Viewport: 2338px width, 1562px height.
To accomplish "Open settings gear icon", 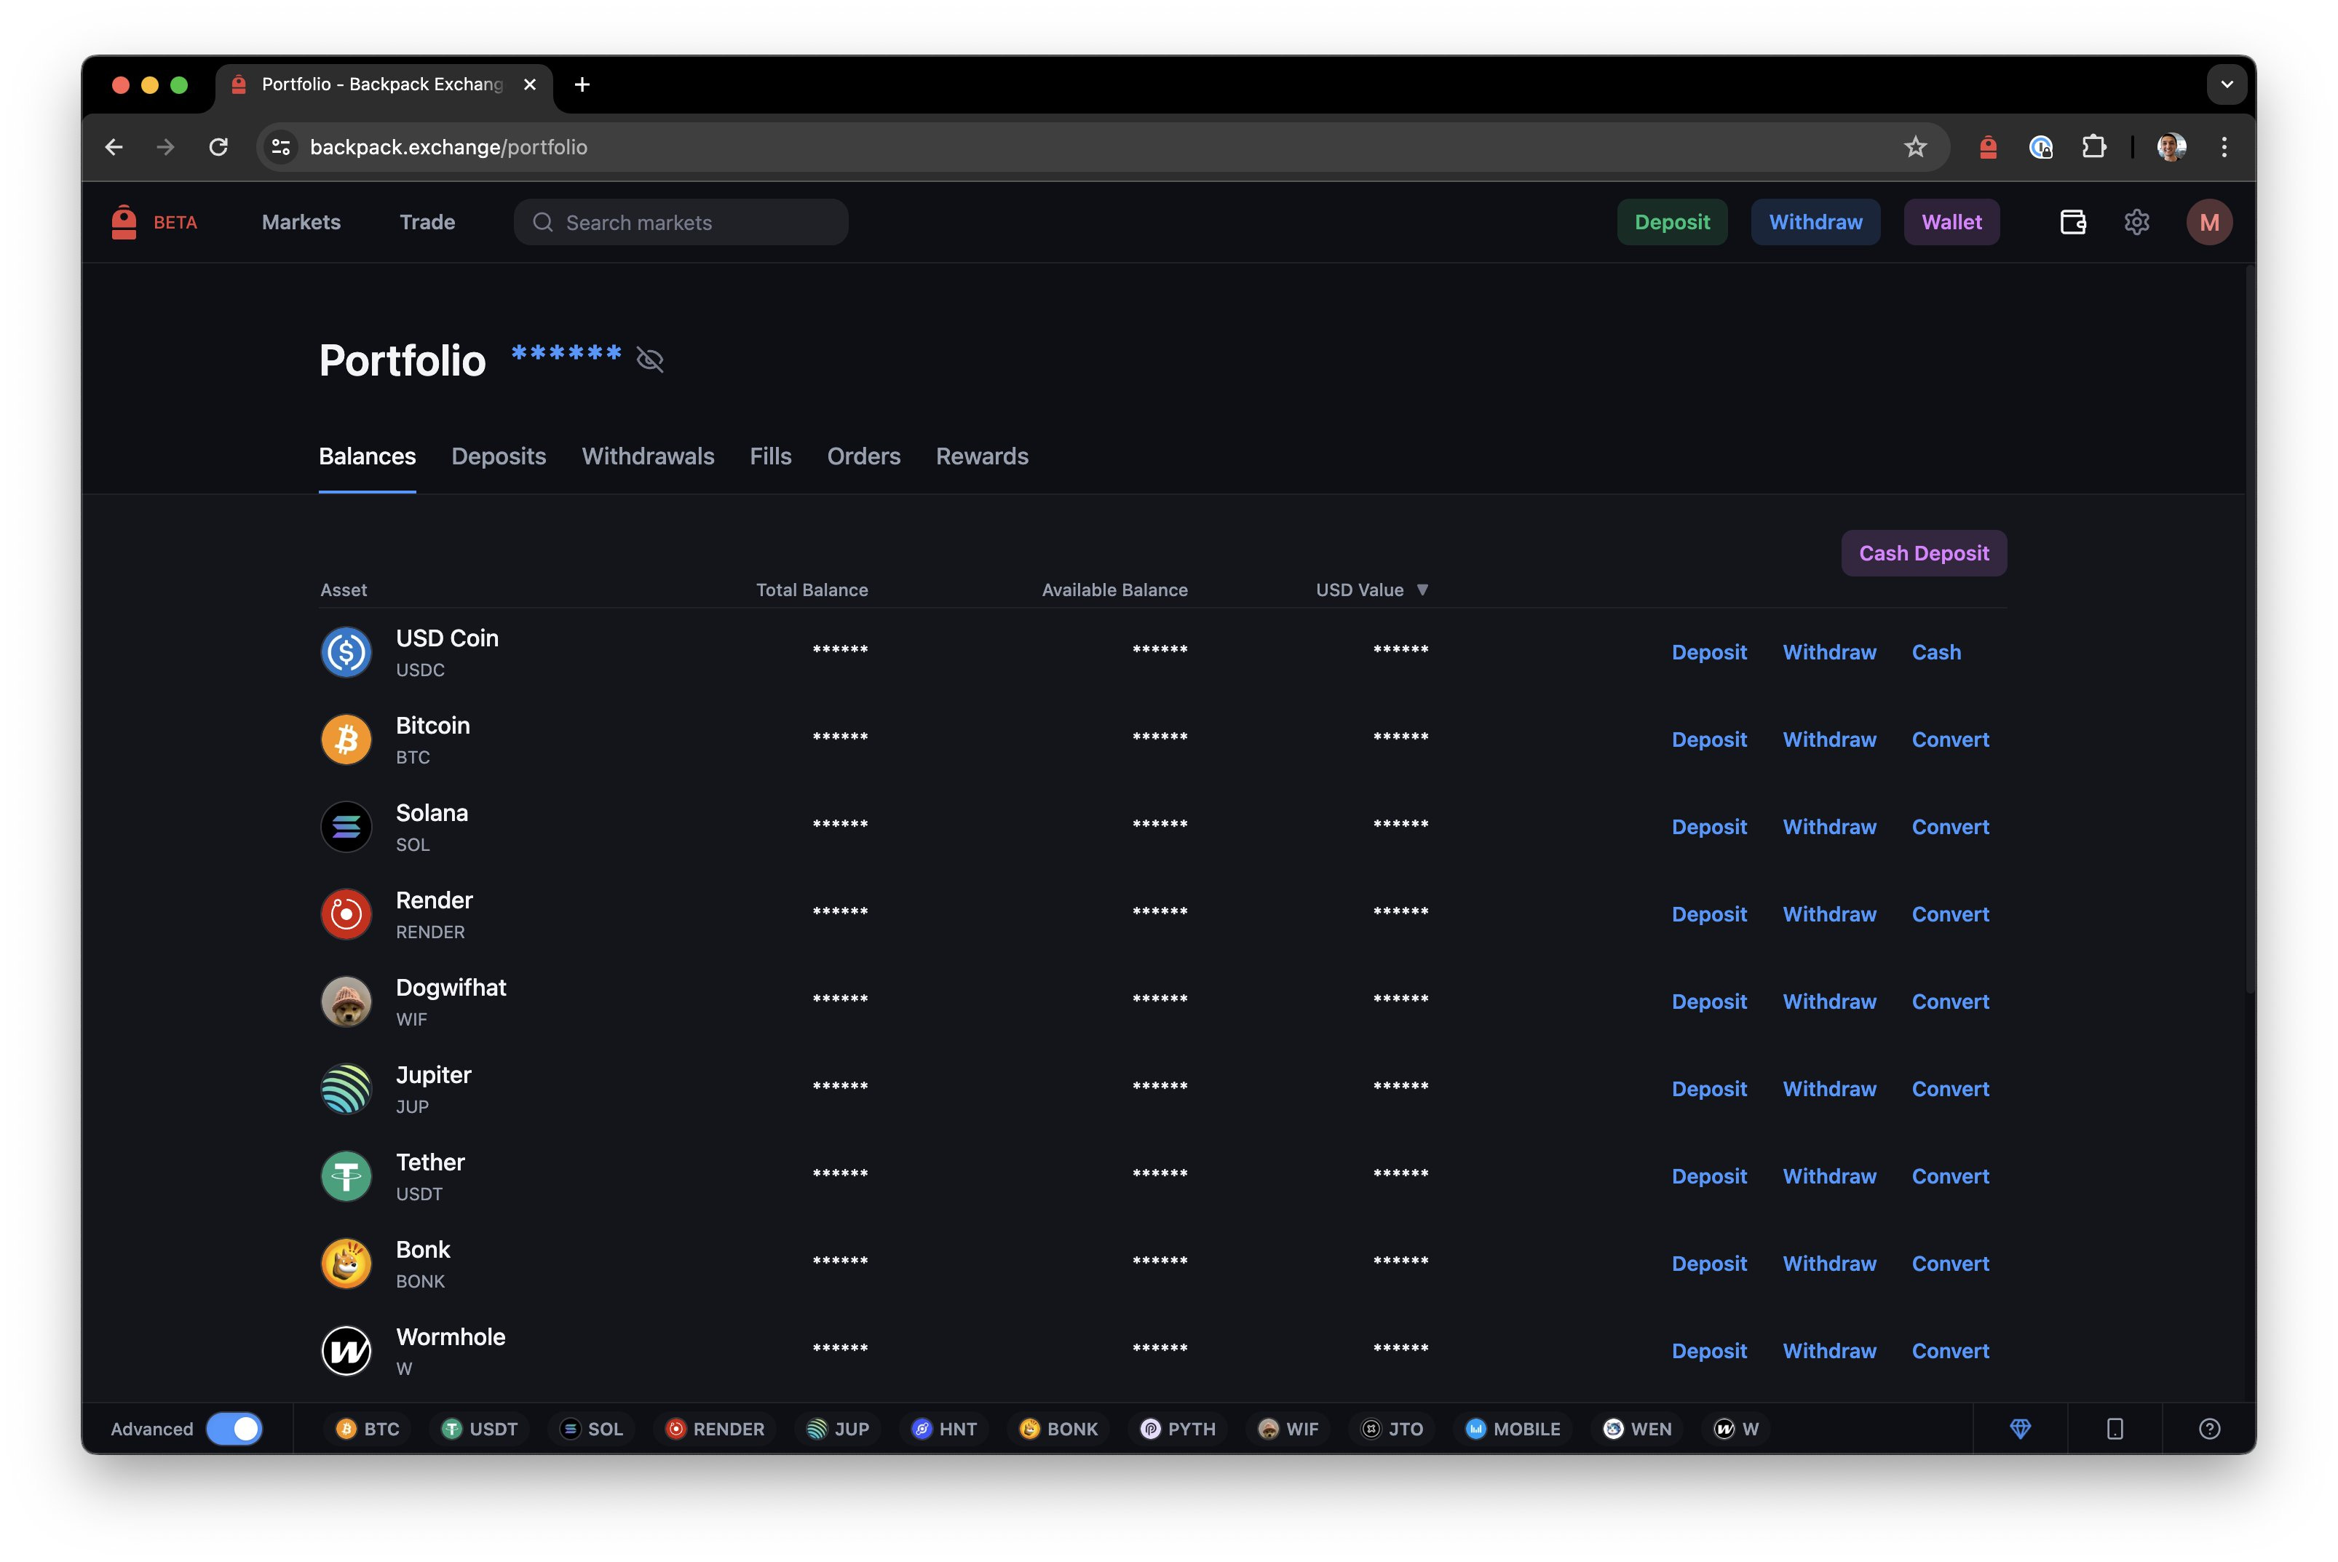I will (2137, 222).
